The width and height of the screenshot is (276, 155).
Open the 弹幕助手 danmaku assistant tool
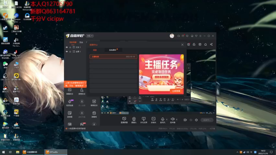click(x=70, y=91)
